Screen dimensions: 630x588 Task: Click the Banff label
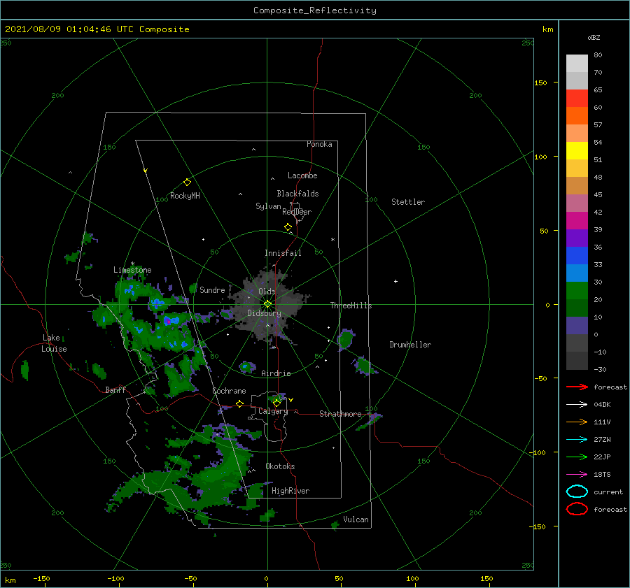pos(115,390)
